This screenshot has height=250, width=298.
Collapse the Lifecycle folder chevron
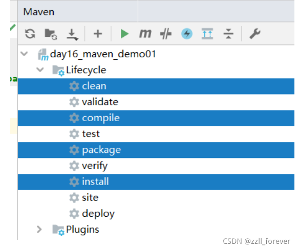pyautogui.click(x=40, y=70)
